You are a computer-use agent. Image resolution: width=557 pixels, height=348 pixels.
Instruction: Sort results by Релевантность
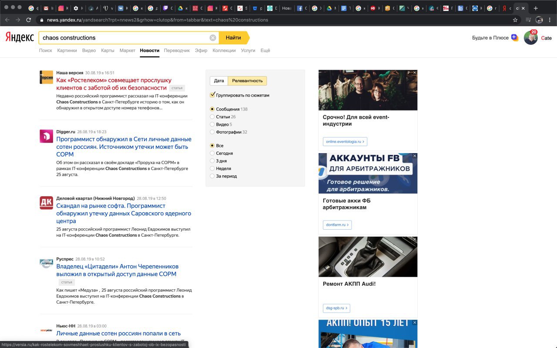tap(247, 81)
